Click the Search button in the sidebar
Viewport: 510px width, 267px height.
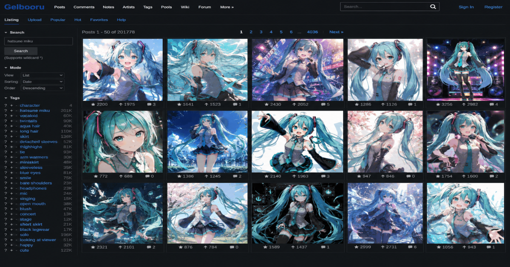[x=21, y=51]
